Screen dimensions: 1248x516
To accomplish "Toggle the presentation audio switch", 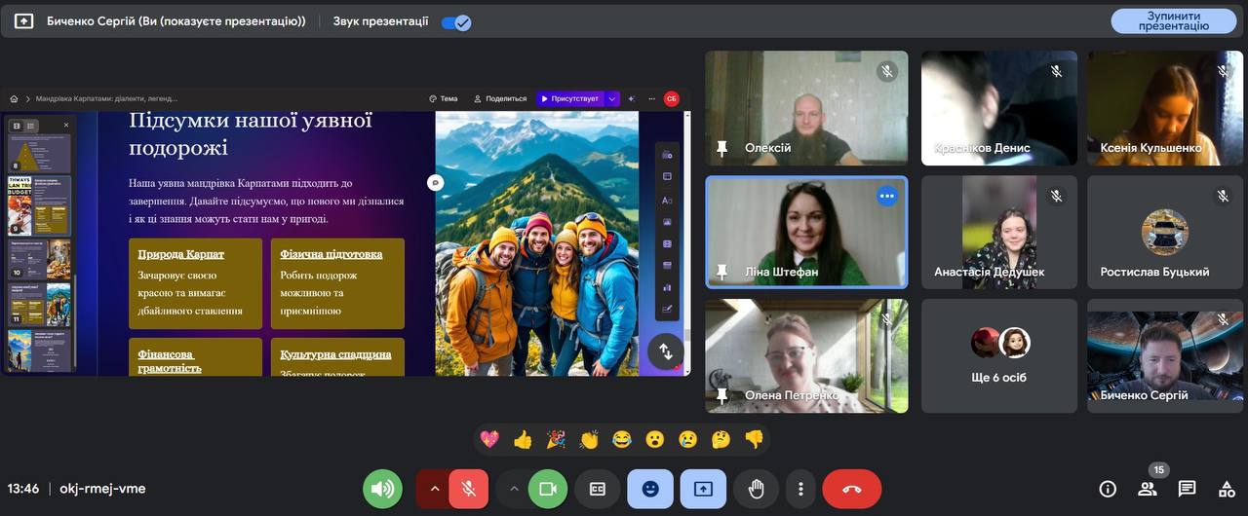I will pos(455,21).
